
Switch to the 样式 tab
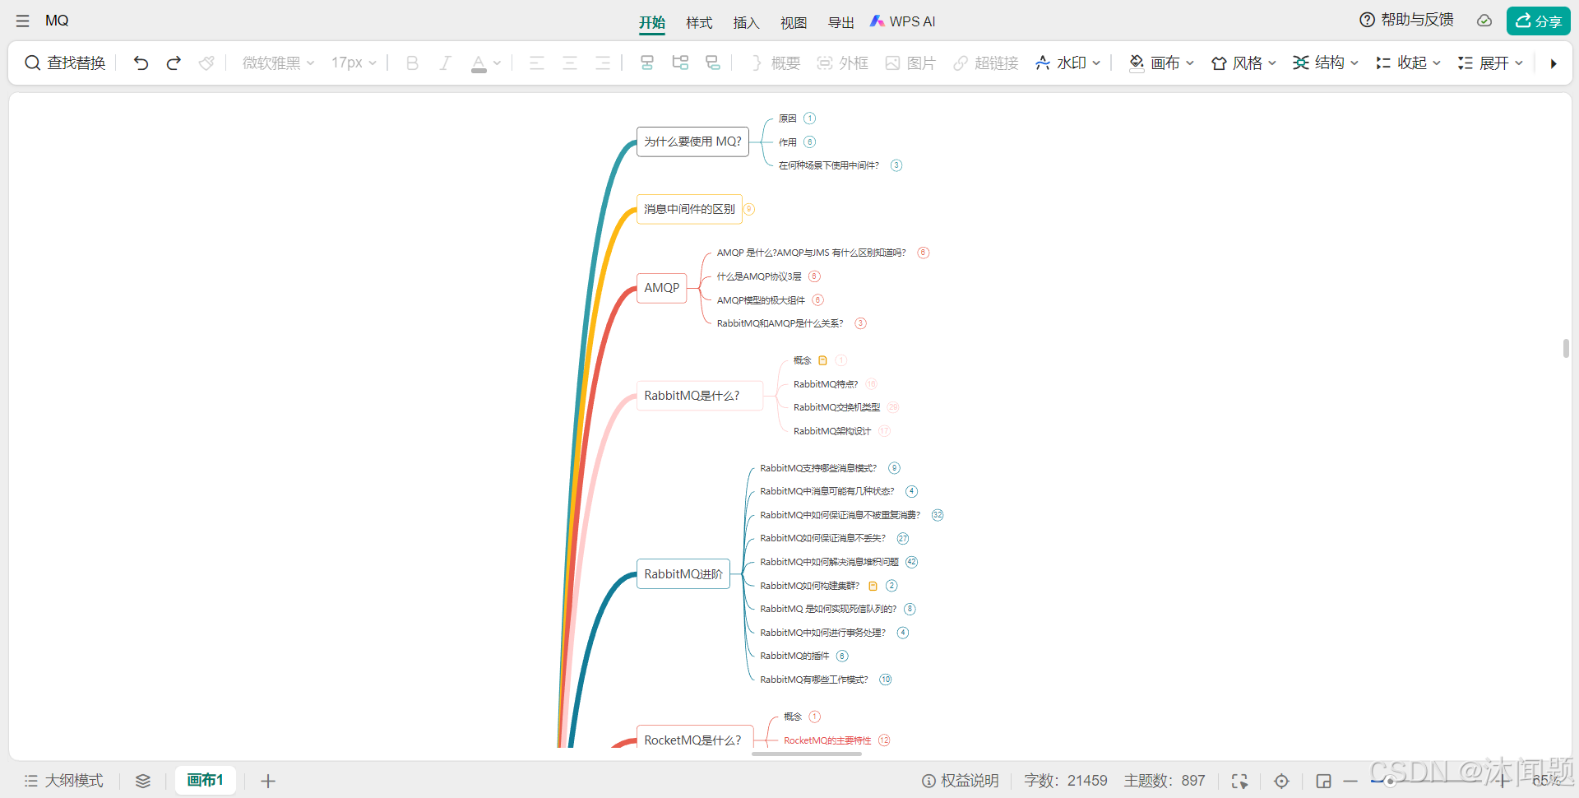(699, 22)
